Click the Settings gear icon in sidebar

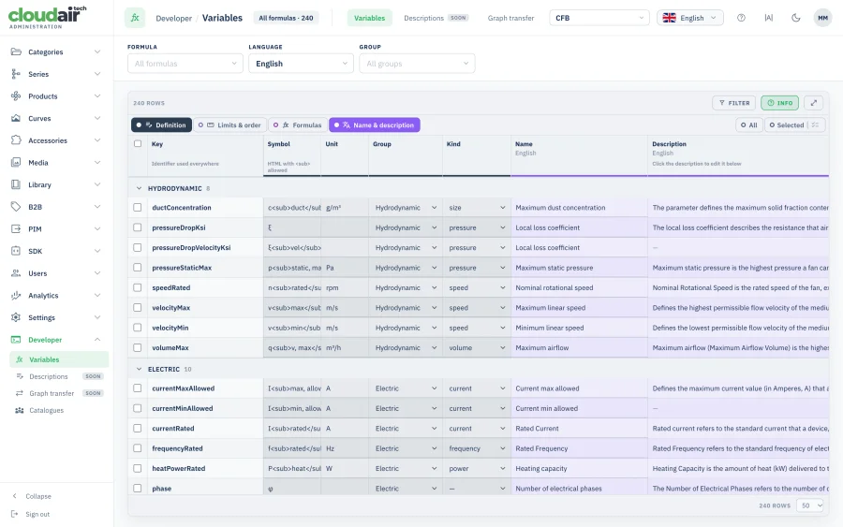(x=16, y=317)
